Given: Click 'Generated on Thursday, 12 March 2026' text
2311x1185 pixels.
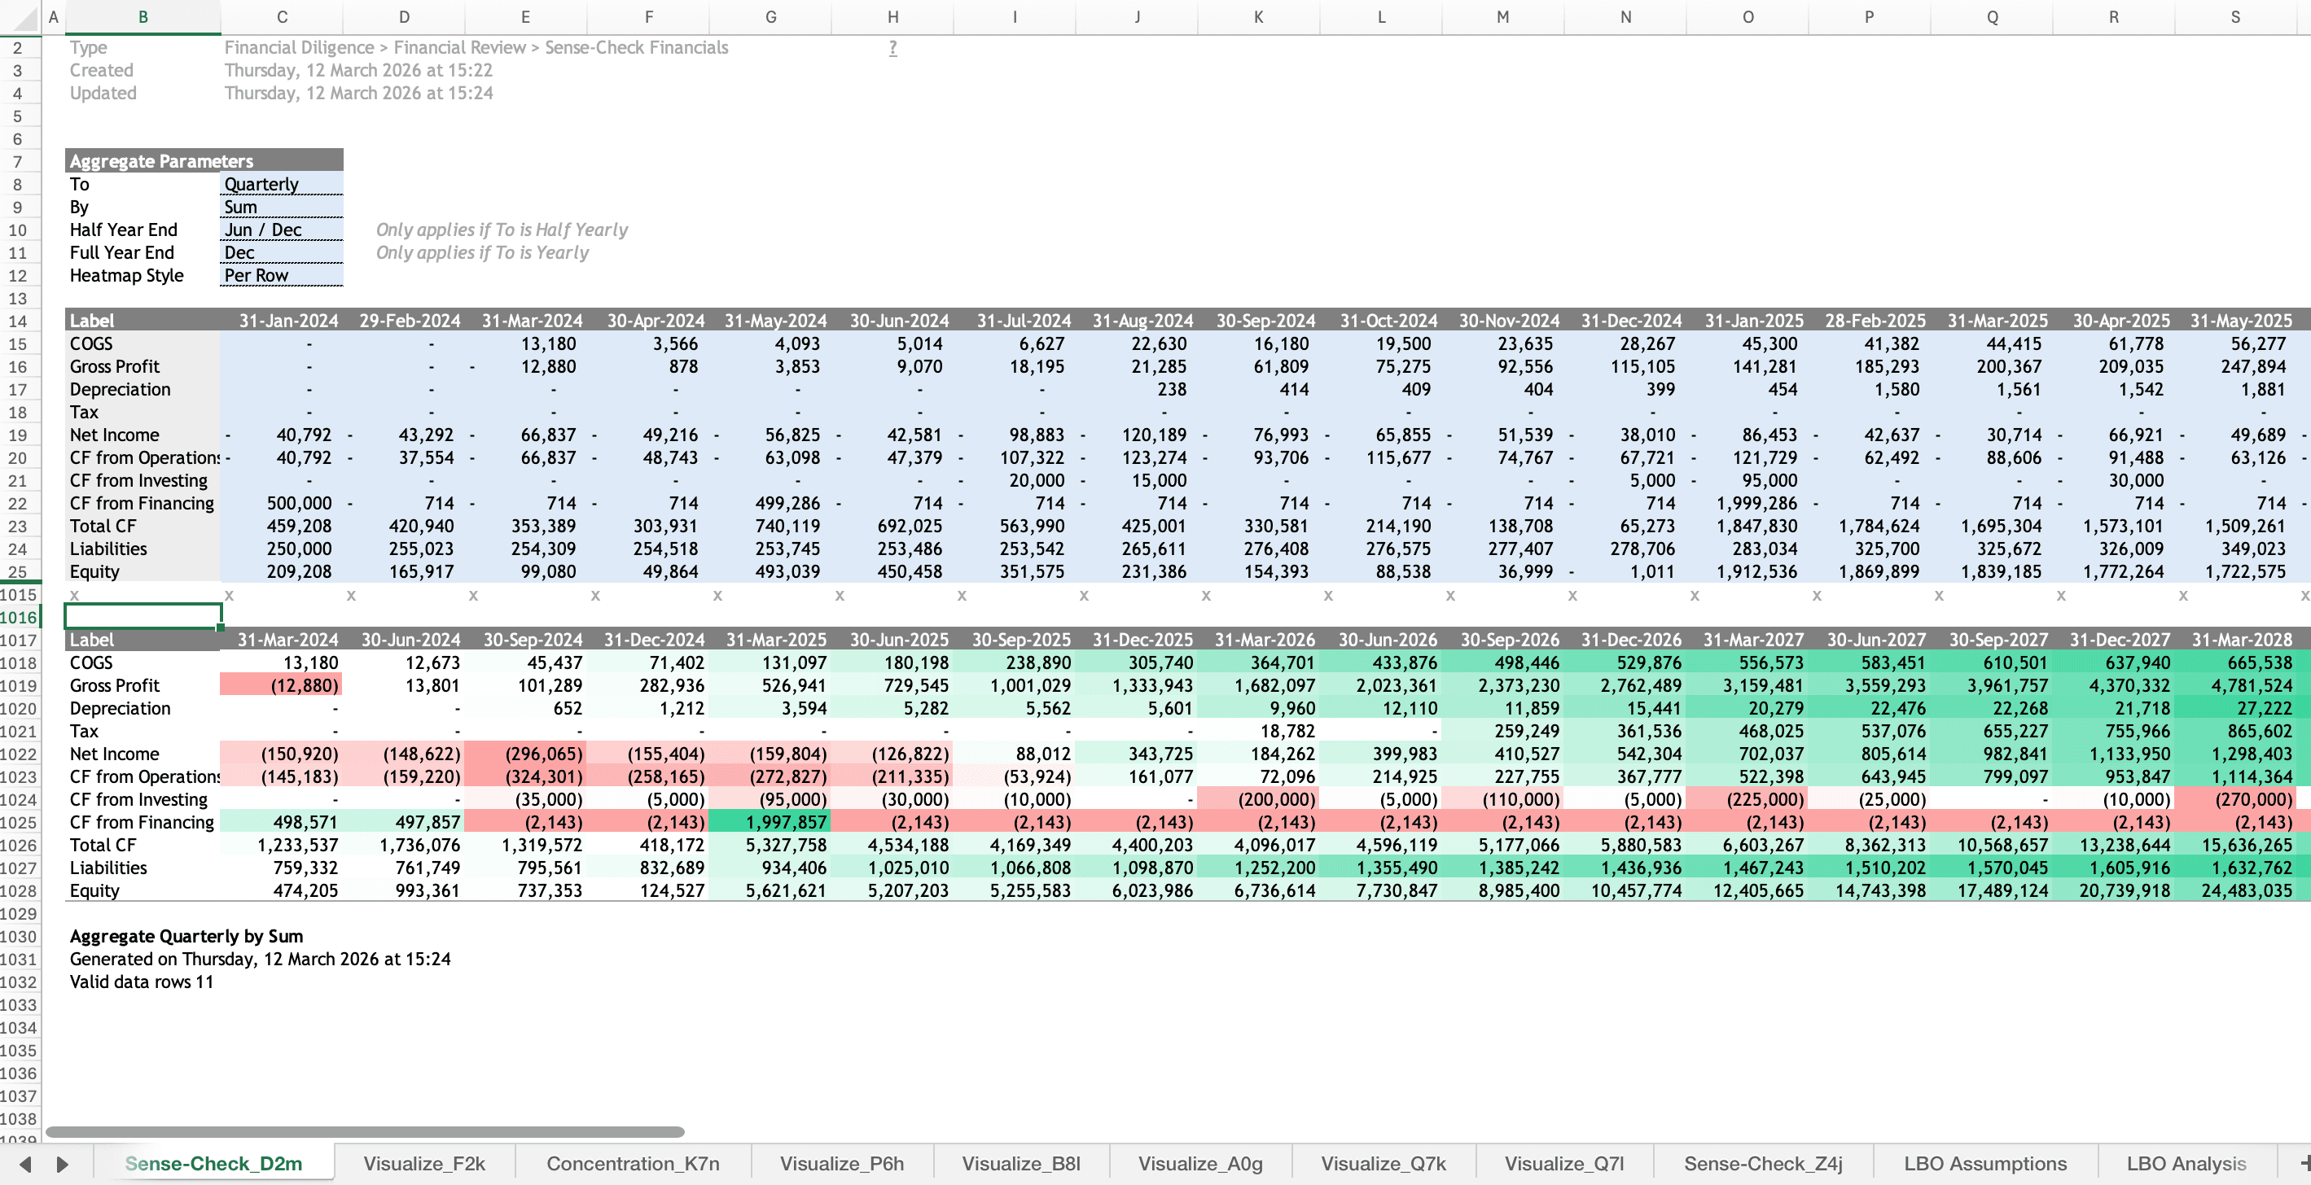Looking at the screenshot, I should click(x=260, y=959).
